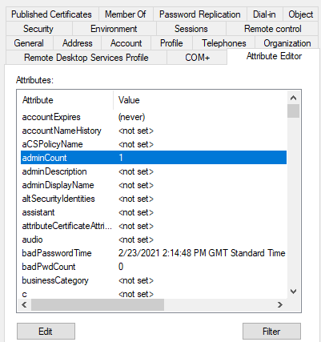Select the badPasswordTime attribute row

[x=154, y=253]
